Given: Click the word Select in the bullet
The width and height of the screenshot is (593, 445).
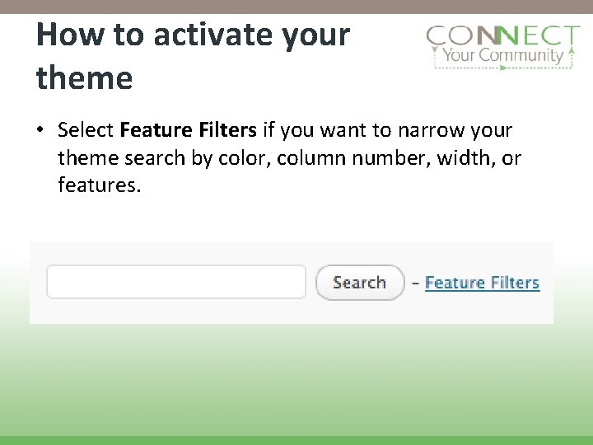Looking at the screenshot, I should [x=86, y=130].
